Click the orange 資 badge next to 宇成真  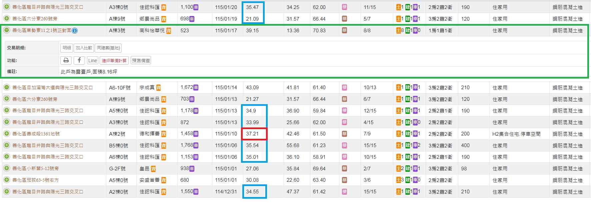[159, 88]
